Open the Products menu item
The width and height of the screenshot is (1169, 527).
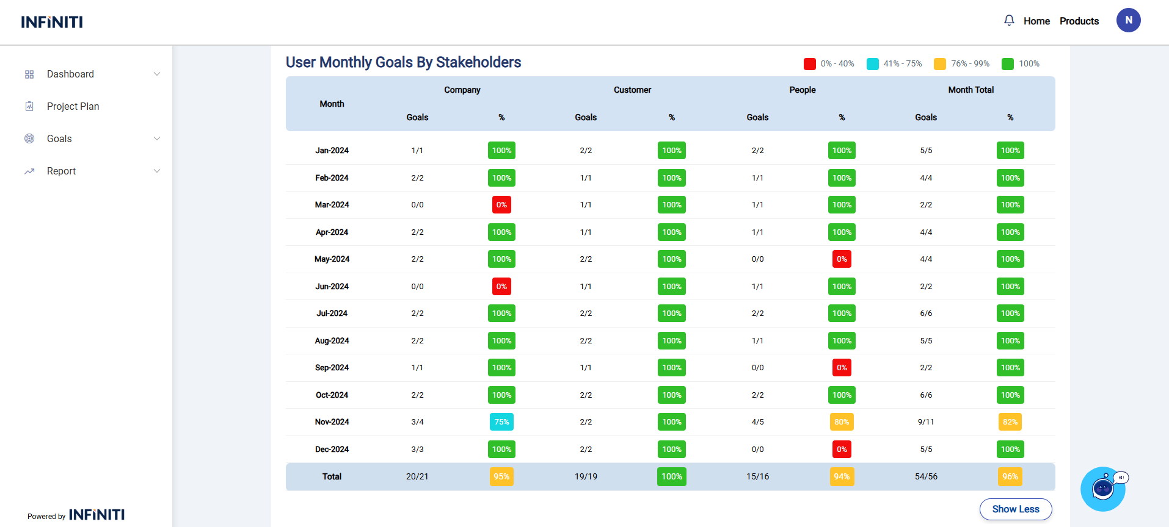point(1079,21)
